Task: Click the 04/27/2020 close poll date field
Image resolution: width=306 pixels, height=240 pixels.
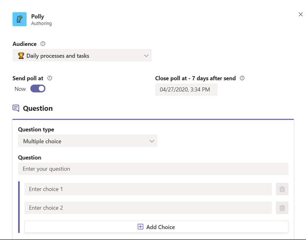Action: [x=186, y=89]
